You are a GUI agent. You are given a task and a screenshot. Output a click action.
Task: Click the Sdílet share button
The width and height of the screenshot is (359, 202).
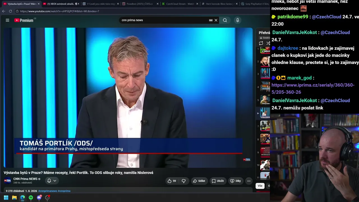pos(199,181)
